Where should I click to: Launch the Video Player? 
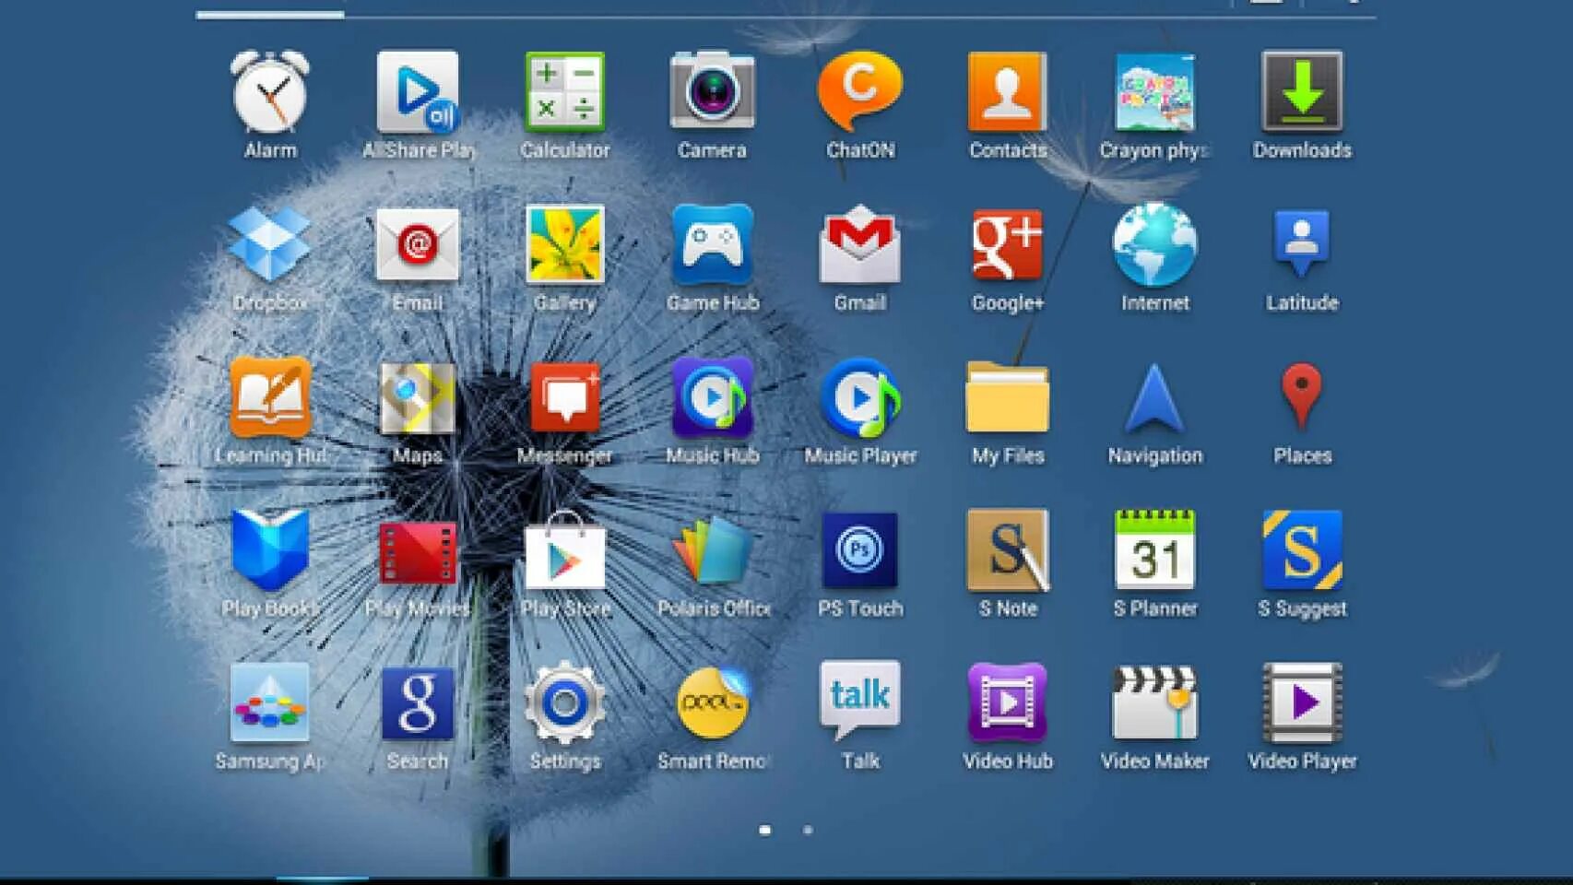pyautogui.click(x=1302, y=702)
